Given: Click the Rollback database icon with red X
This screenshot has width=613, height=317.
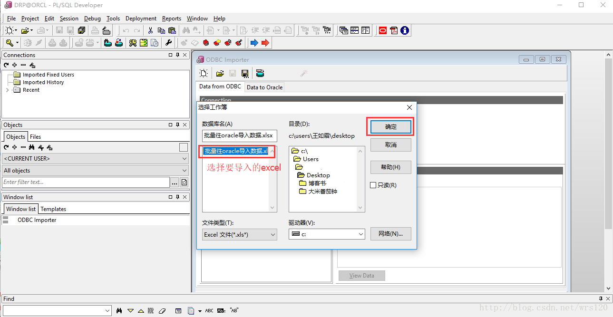Looking at the screenshot, I should 119,43.
